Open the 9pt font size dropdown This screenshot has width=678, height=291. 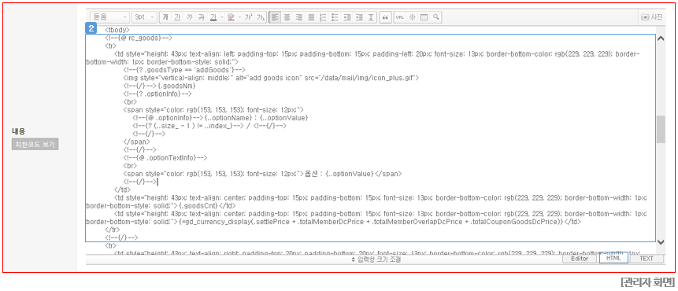(x=144, y=17)
